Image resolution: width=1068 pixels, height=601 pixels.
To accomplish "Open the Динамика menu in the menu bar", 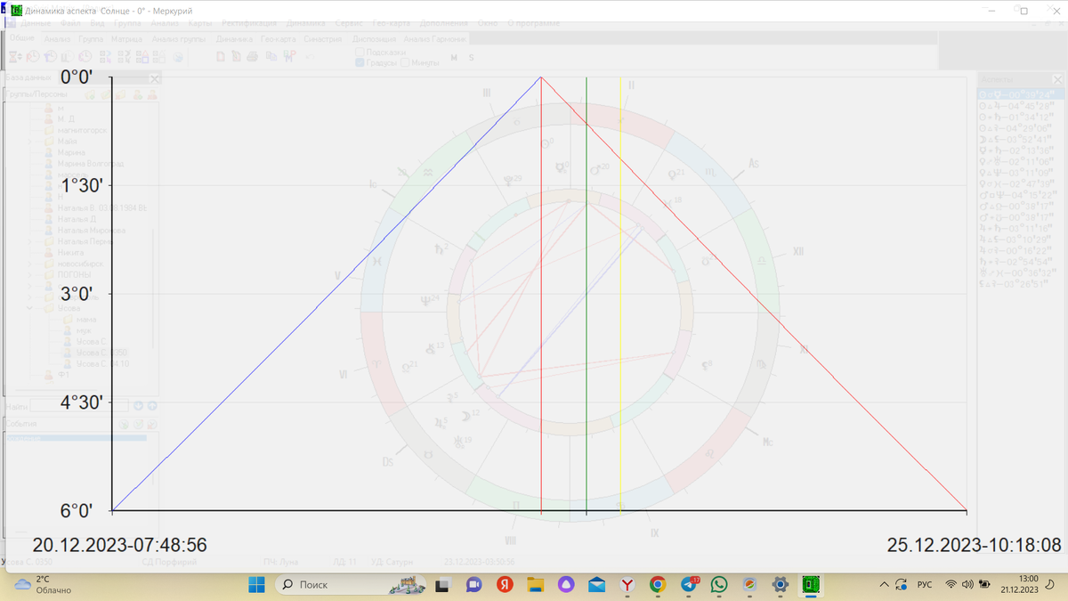I will (305, 23).
